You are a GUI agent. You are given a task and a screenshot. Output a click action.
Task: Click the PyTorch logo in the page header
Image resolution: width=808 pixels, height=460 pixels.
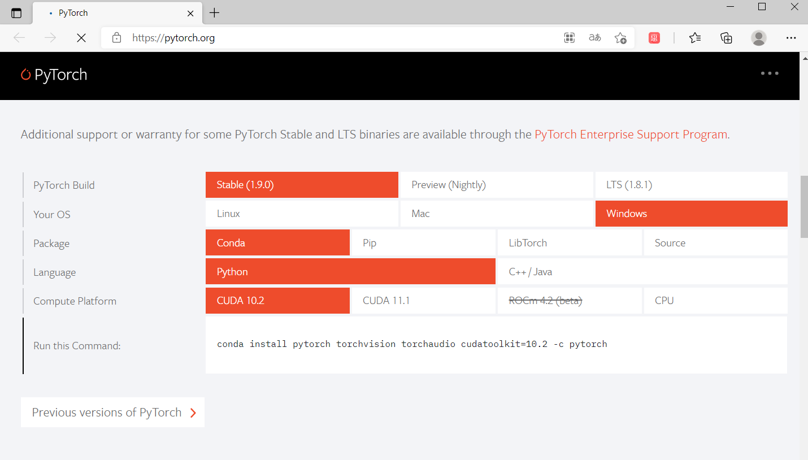[54, 74]
